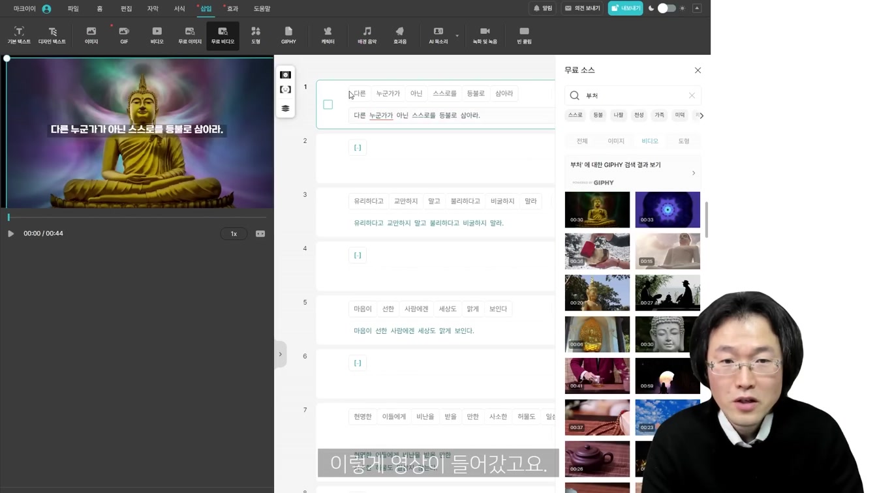Select the 천성 keyword chip
Screen dimensions: 877x493
coord(639,115)
